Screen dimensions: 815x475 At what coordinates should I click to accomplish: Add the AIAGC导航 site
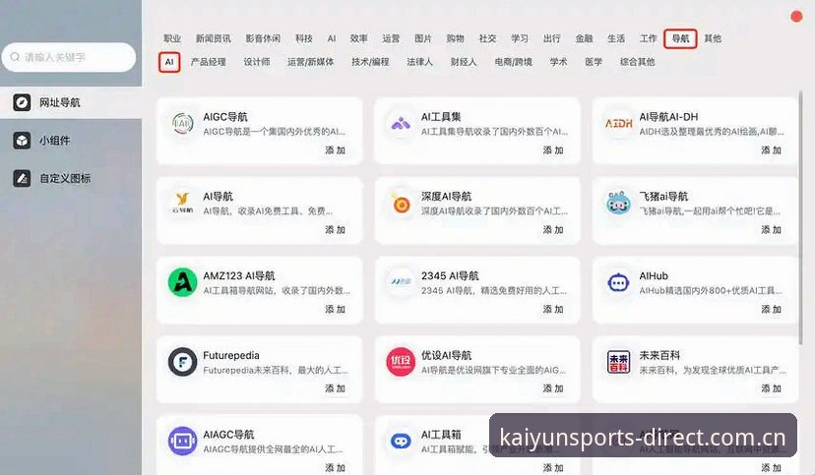(x=336, y=468)
